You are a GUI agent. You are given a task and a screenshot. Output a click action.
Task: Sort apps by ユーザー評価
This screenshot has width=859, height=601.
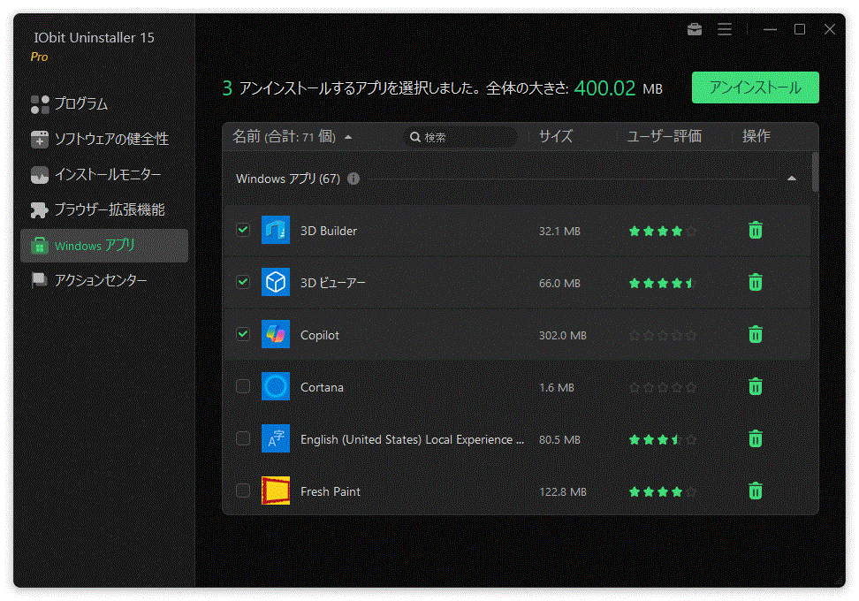664,136
